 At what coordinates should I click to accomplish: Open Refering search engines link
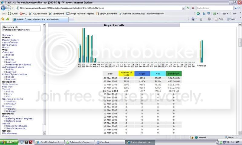19,119
